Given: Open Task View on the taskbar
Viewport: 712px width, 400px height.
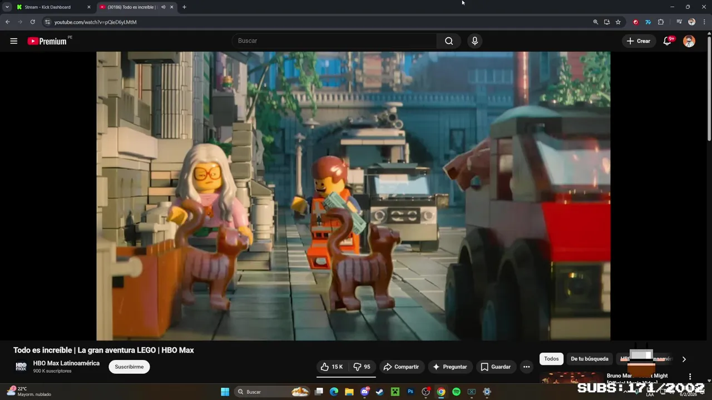Looking at the screenshot, I should pos(319,392).
